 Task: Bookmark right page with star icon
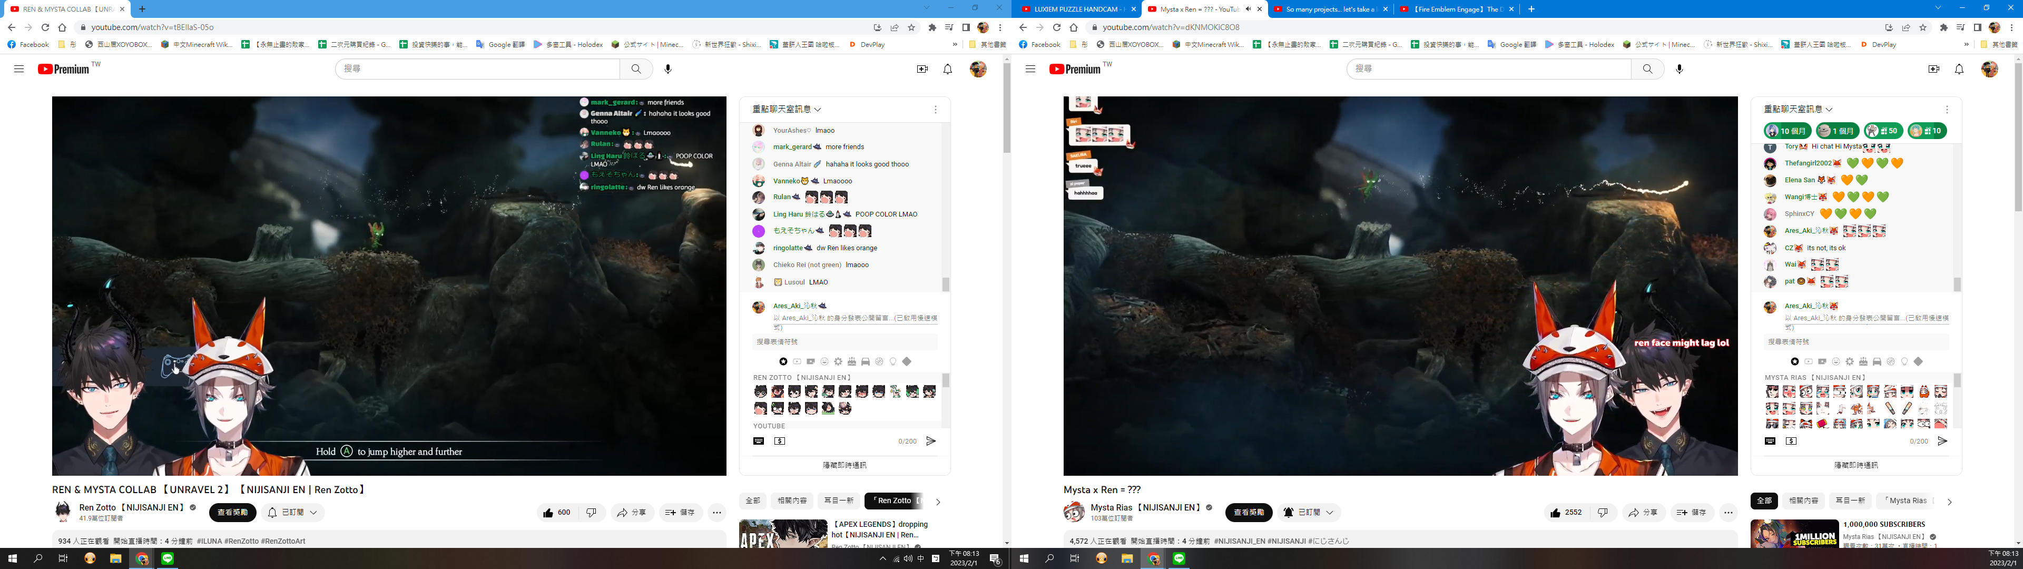point(1922,27)
